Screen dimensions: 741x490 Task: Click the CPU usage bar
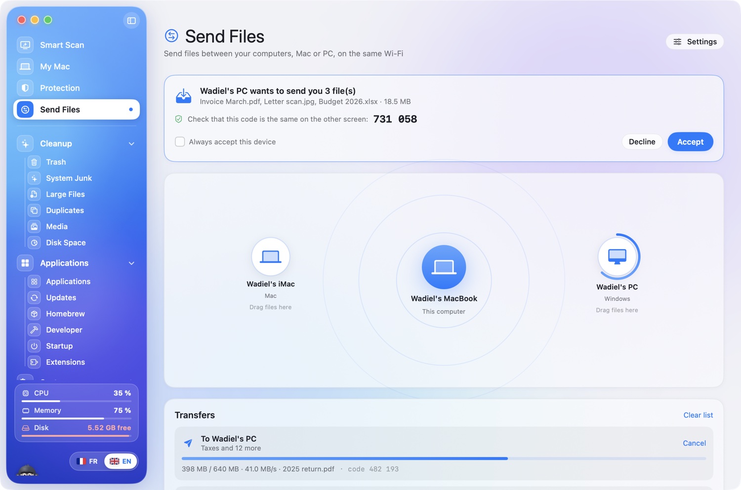[77, 401]
